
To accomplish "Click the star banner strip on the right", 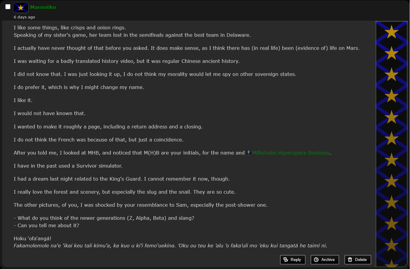I will pyautogui.click(x=392, y=144).
